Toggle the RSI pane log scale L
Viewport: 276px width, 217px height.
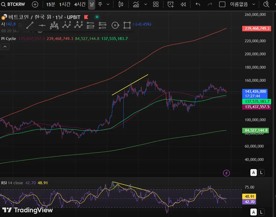(x=261, y=212)
